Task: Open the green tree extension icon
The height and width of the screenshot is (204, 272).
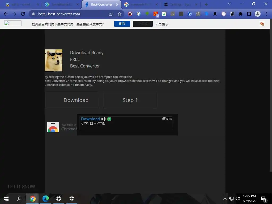Action: point(147,14)
